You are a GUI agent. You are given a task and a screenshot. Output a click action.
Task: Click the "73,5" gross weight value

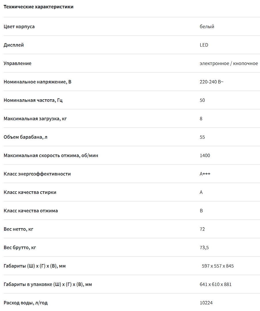point(204,247)
